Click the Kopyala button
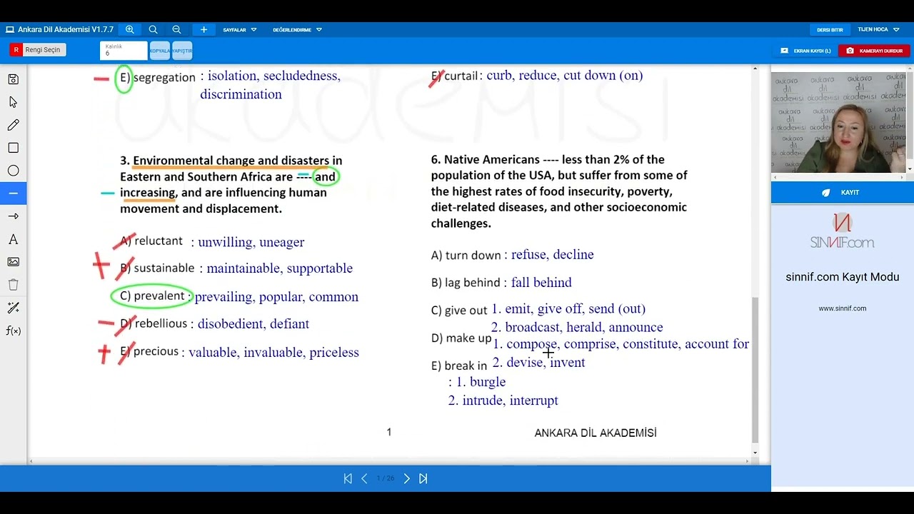The width and height of the screenshot is (914, 514). coord(160,51)
